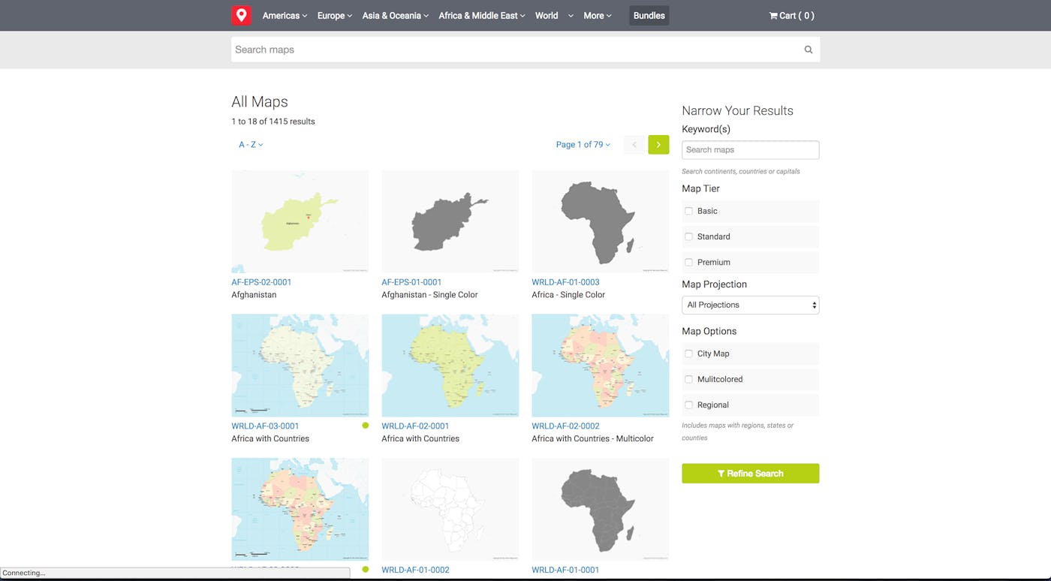Open the Americas menu

point(285,16)
